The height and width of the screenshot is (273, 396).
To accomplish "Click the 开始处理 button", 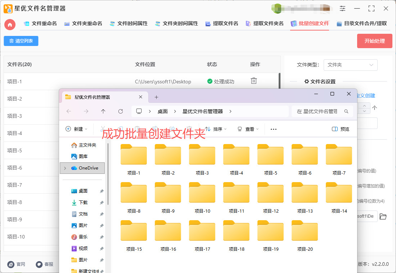I will coord(374,41).
